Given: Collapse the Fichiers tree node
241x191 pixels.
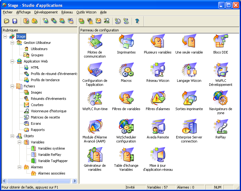Looking at the screenshot, I should coord(12,86).
